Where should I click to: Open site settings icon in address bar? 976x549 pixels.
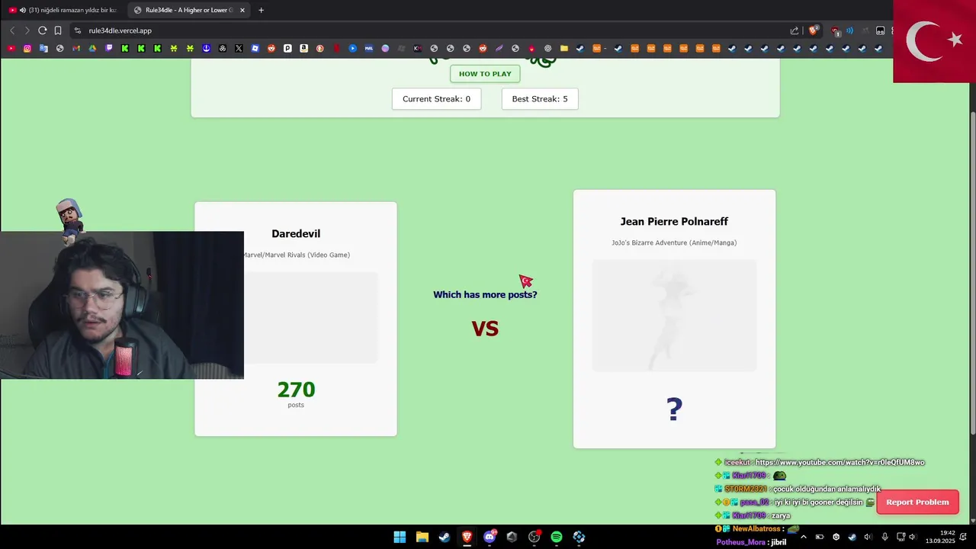pos(77,30)
